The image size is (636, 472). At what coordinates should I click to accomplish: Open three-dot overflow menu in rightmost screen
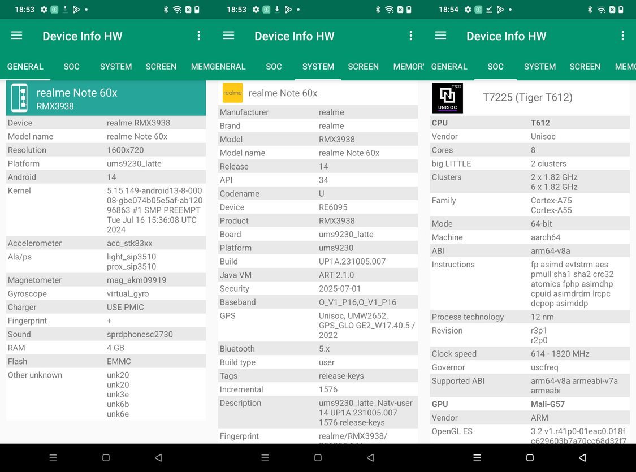click(x=622, y=36)
